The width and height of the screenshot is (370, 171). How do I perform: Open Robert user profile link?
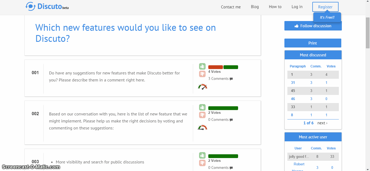tap(299, 164)
